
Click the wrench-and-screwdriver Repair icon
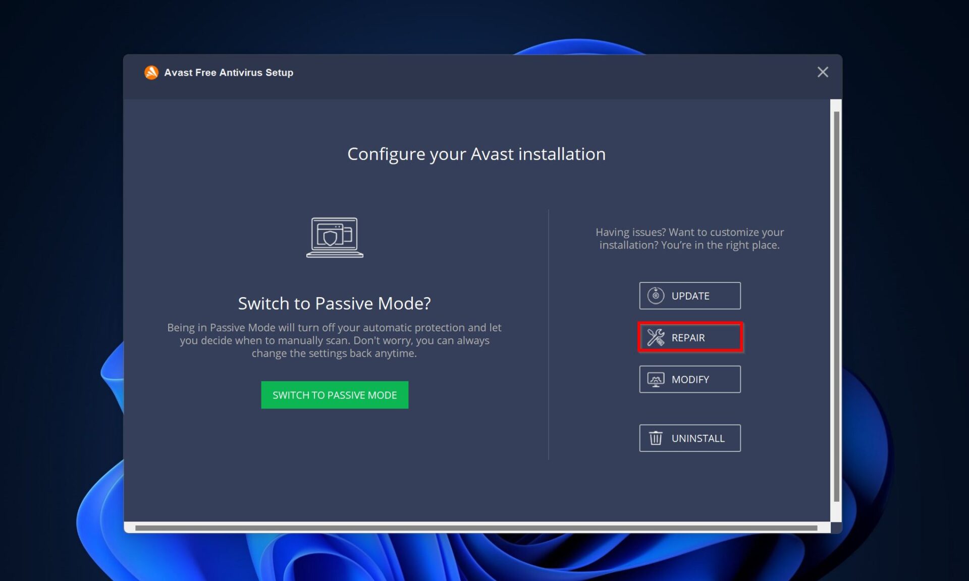[x=655, y=337]
